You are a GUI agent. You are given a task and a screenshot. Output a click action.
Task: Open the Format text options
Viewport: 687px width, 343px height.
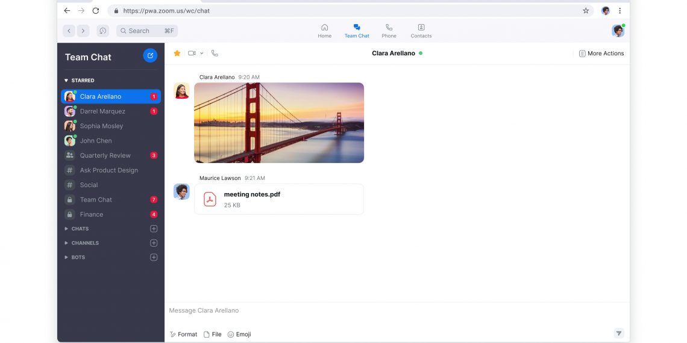184,334
